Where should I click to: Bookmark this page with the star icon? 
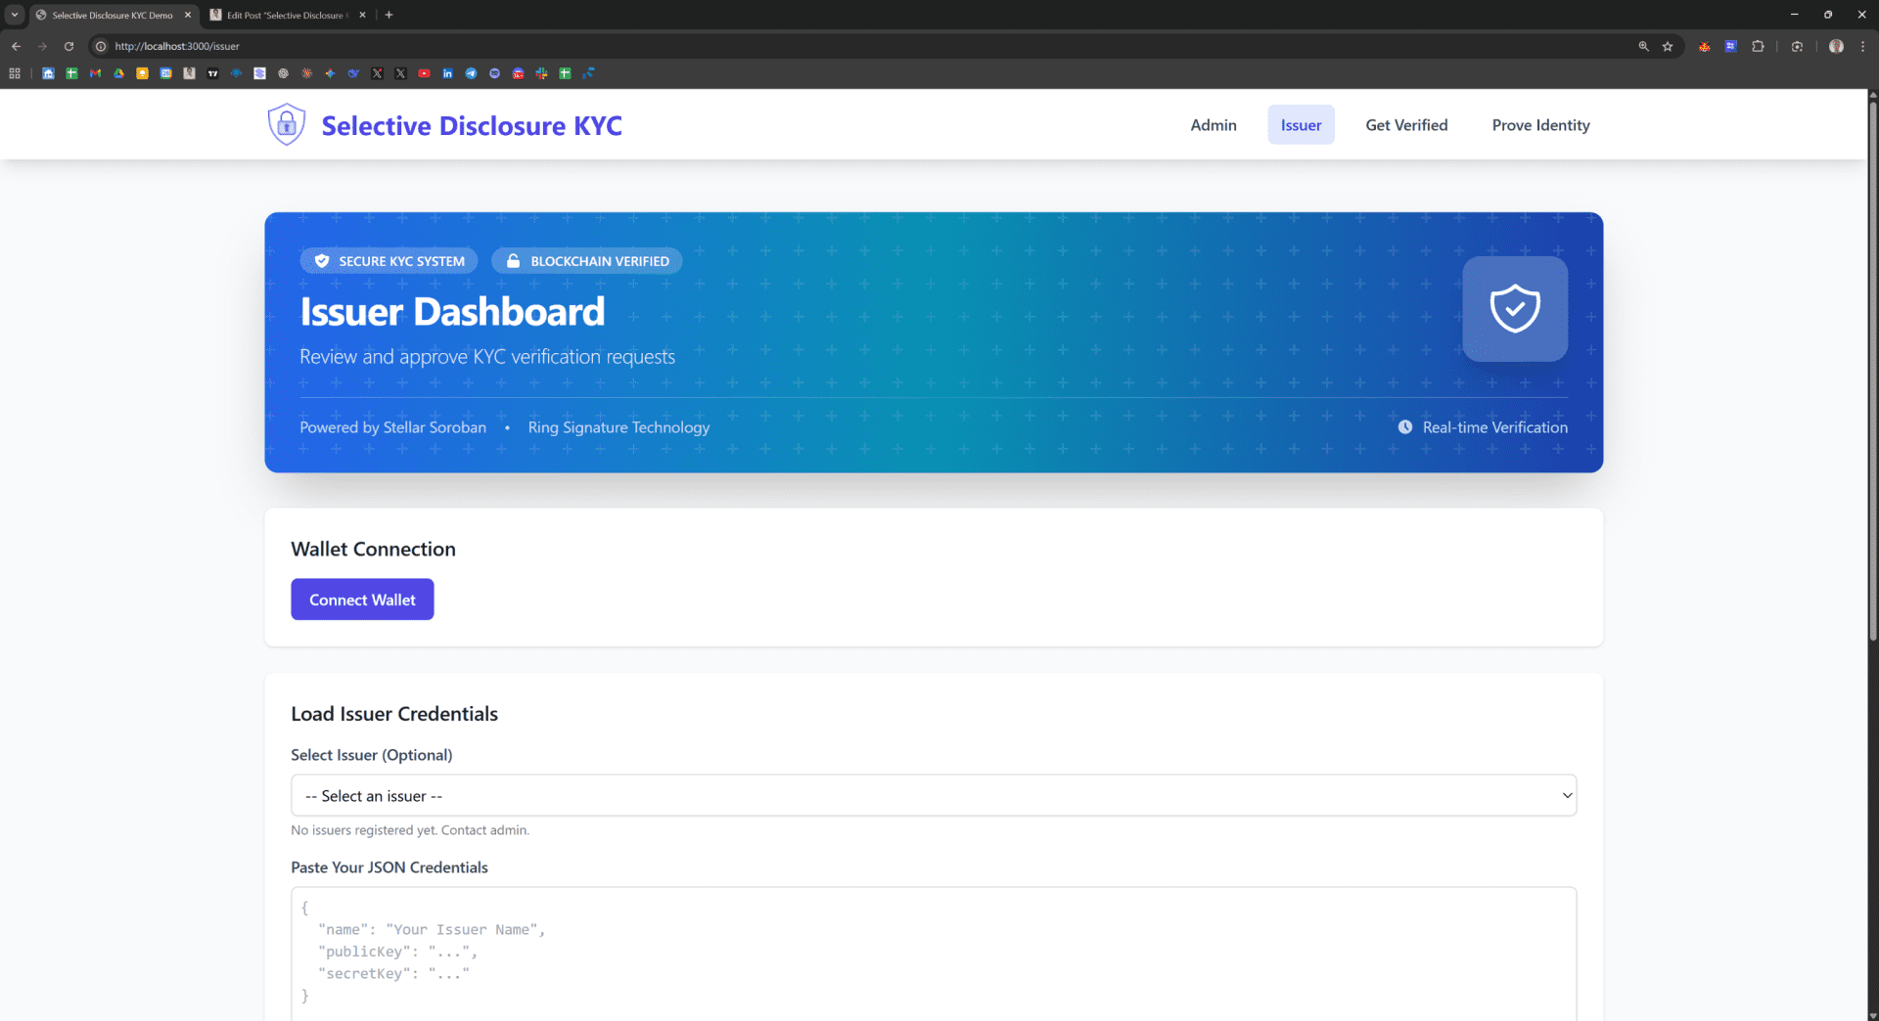[x=1668, y=46]
